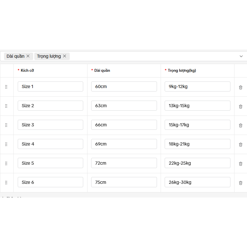Remove the Dài quần tag
247x247 pixels.
click(x=28, y=56)
